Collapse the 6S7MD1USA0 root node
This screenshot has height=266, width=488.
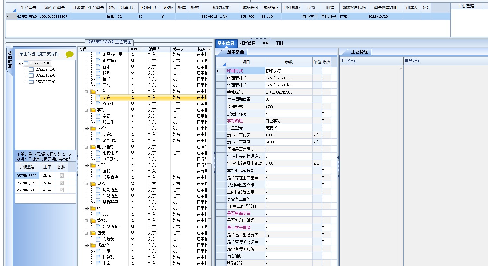click(20, 63)
